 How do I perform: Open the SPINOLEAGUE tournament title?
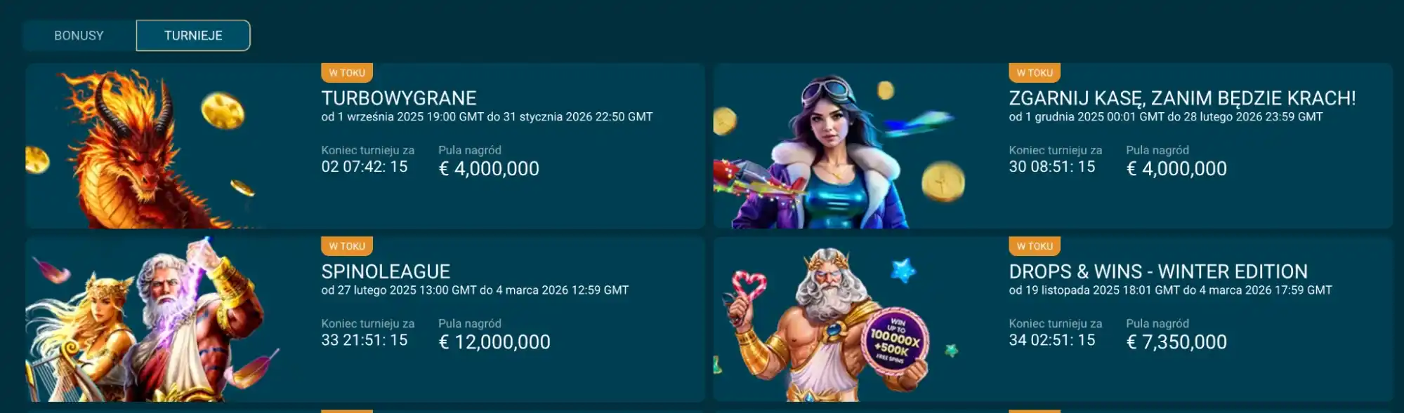[386, 271]
